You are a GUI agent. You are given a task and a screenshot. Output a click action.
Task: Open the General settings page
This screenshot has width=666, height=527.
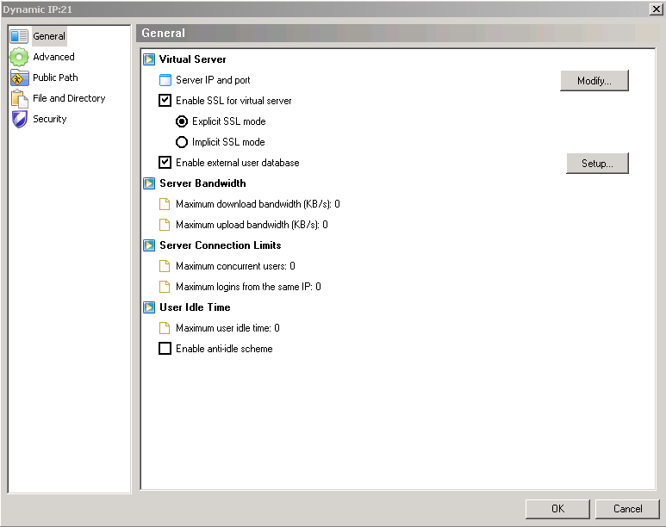[49, 36]
